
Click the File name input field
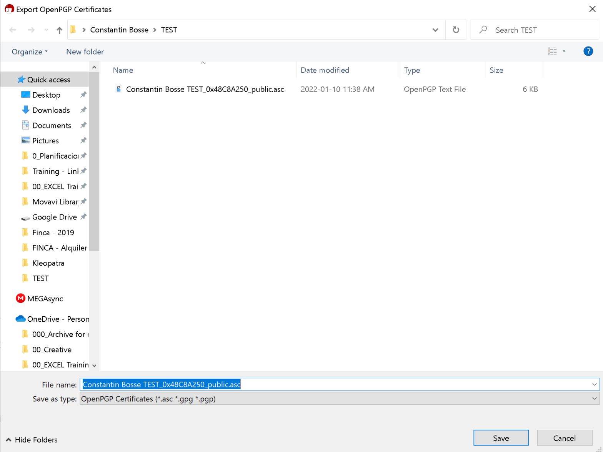pyautogui.click(x=340, y=384)
